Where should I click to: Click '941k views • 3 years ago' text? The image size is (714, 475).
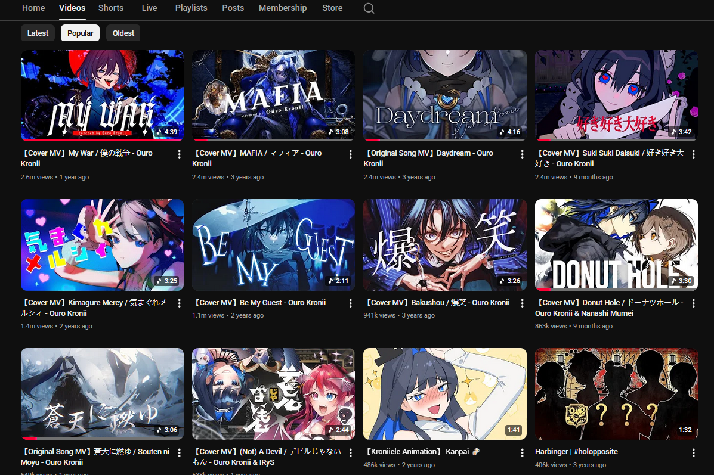point(399,315)
